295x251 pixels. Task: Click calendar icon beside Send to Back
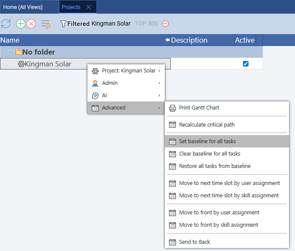[x=172, y=242]
